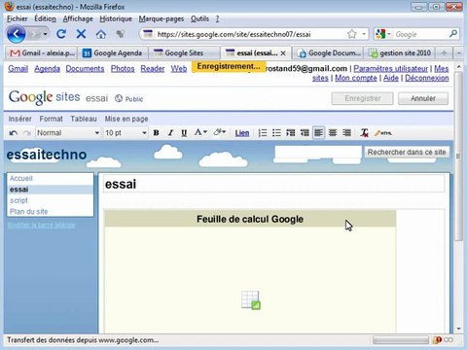467x350 pixels.
Task: Remove formatting with the Tx icon
Action: coord(364,133)
